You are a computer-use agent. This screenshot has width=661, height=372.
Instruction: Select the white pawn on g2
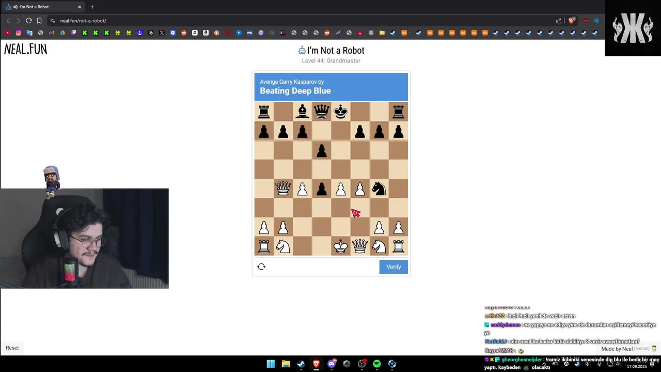tap(379, 227)
